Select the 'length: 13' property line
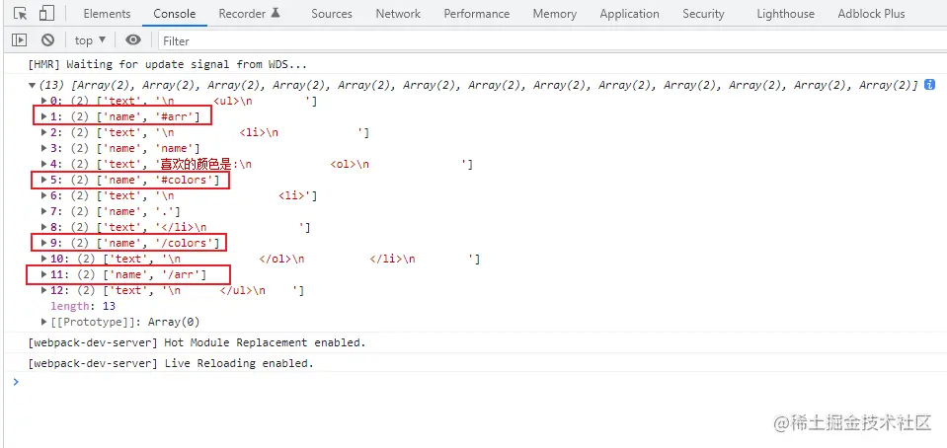Image resolution: width=947 pixels, height=448 pixels. click(x=83, y=306)
